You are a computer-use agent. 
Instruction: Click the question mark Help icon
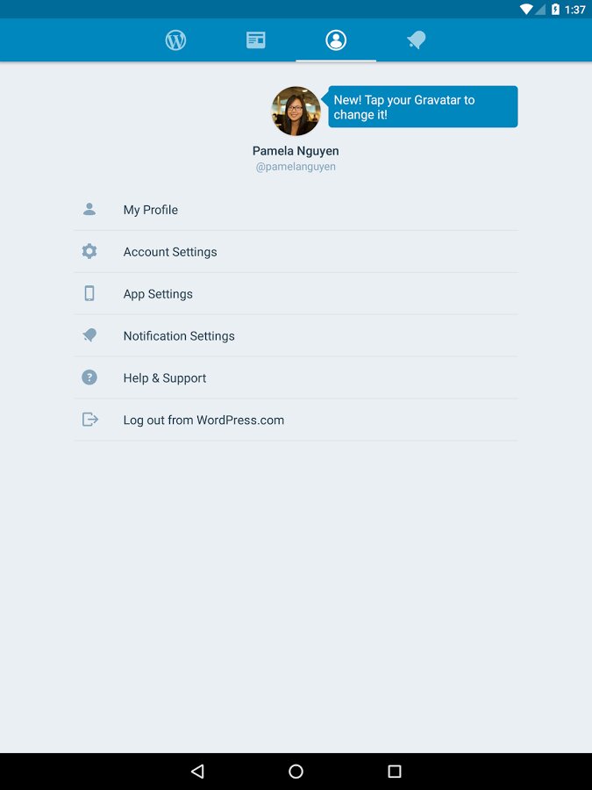point(89,377)
